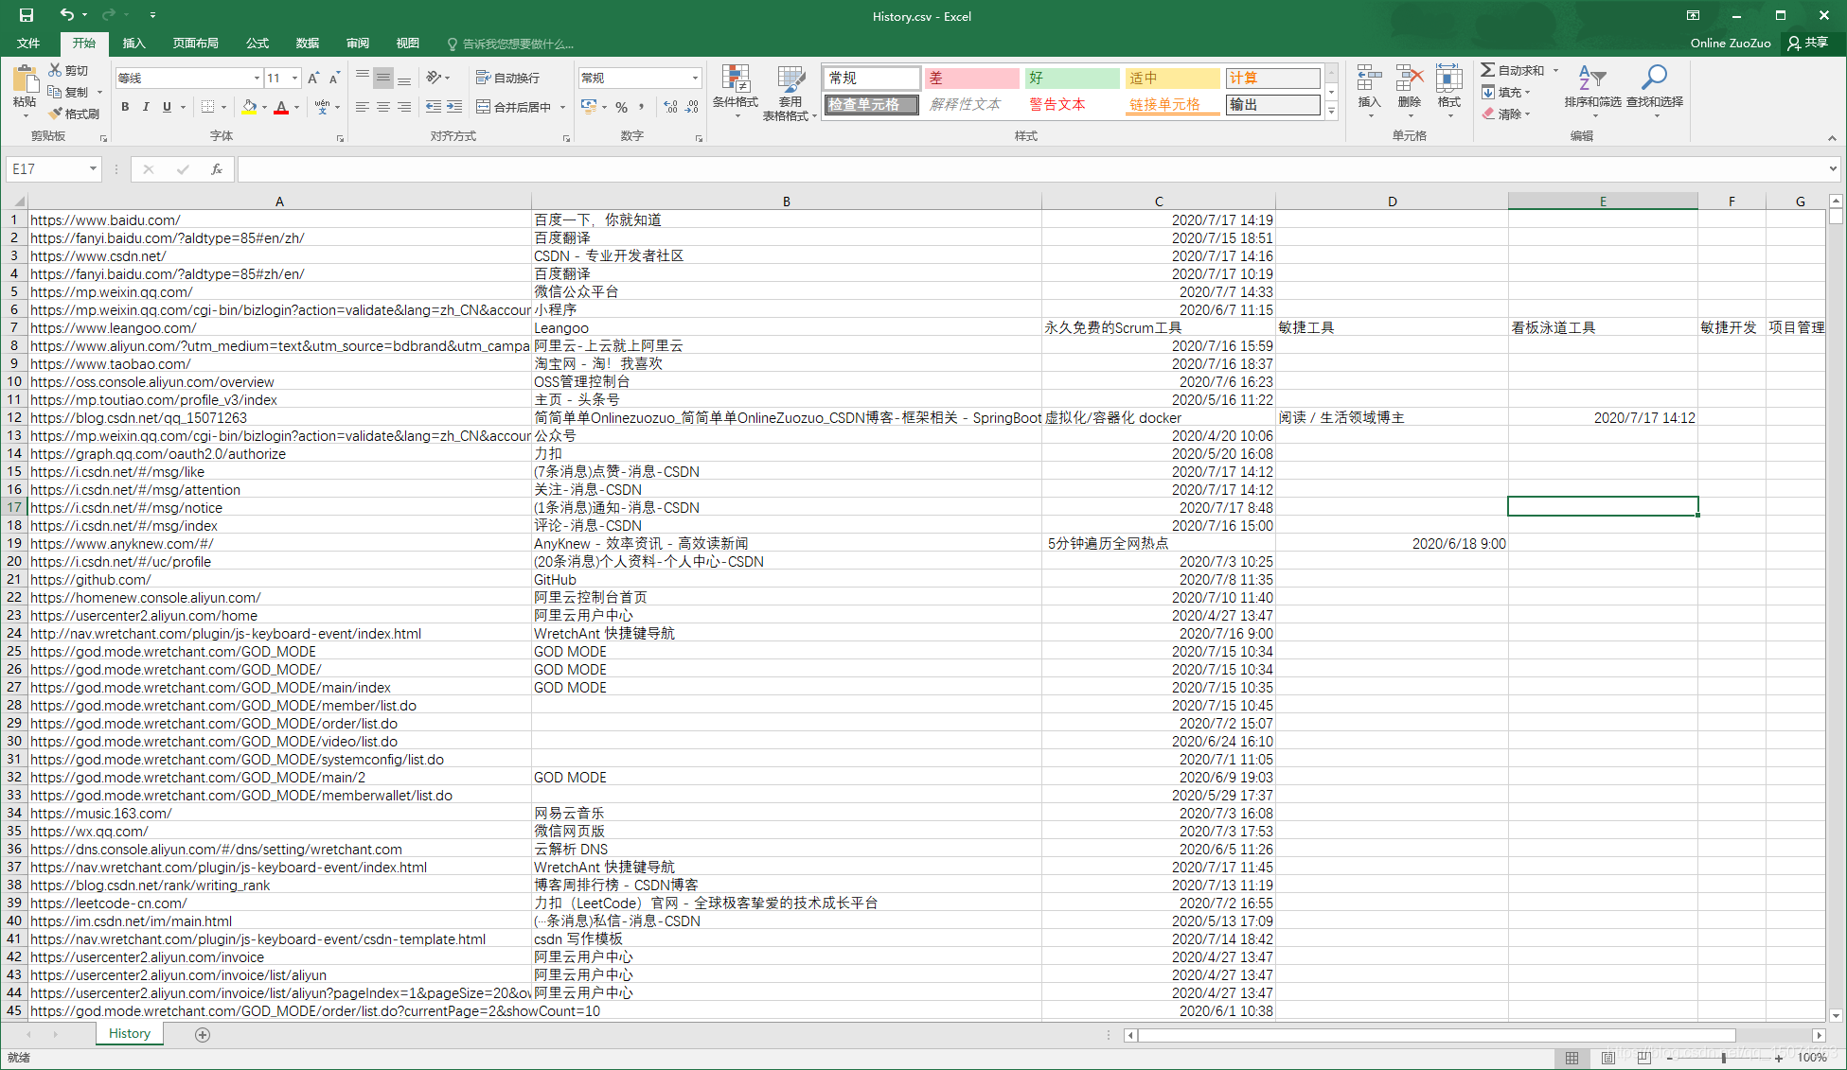Open the number format dropdown
Image resolution: width=1847 pixels, height=1070 pixels.
(x=695, y=78)
